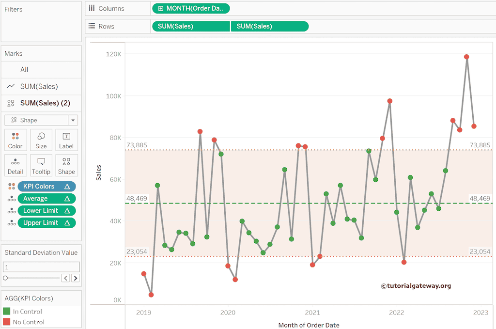Click the Shape marks card button
This screenshot has height=329, width=496.
pos(66,166)
